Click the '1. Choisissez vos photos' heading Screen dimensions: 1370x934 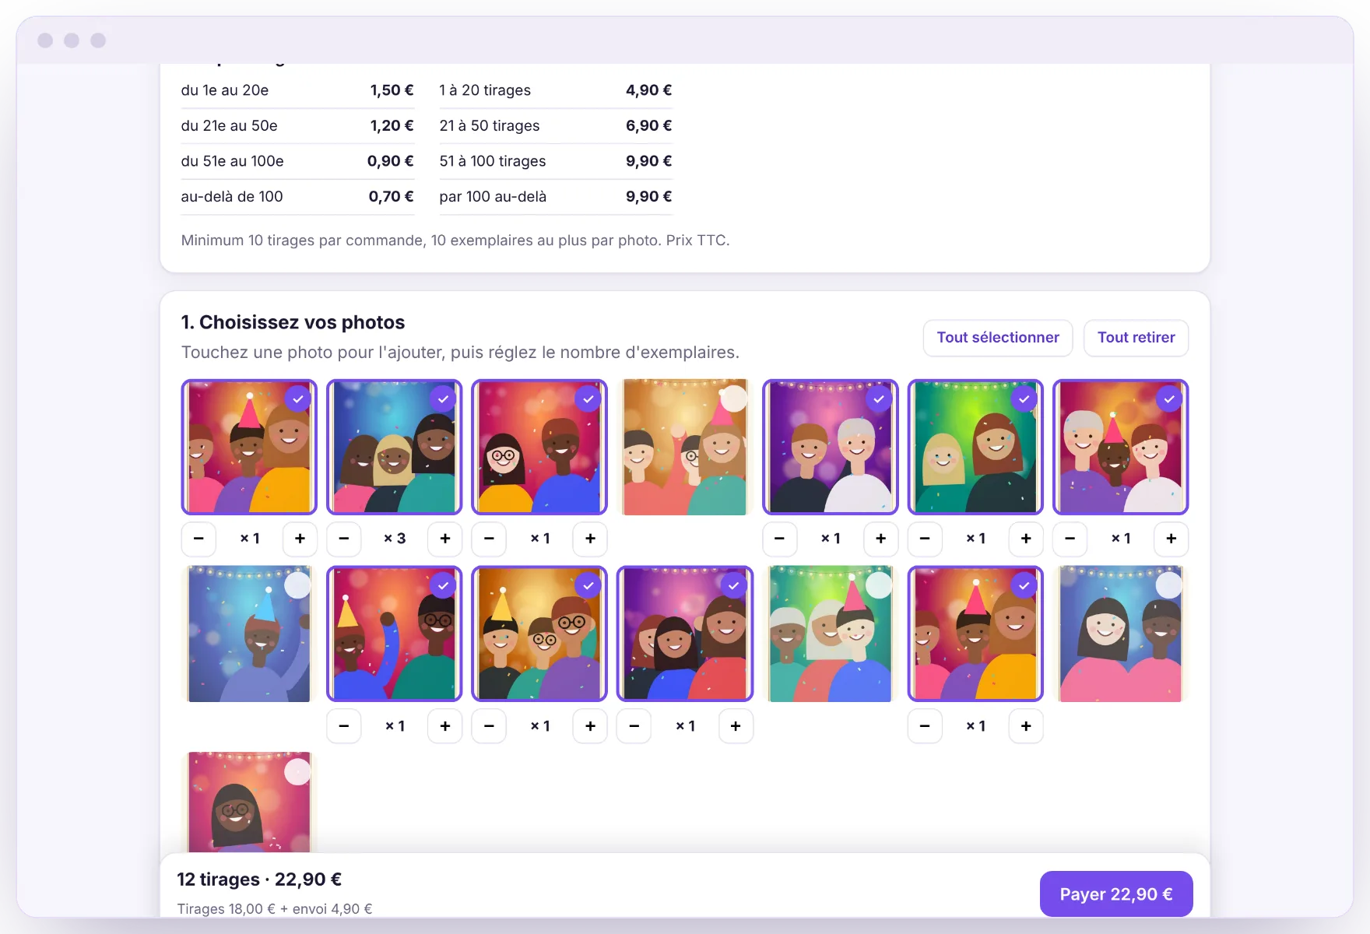pyautogui.click(x=293, y=322)
